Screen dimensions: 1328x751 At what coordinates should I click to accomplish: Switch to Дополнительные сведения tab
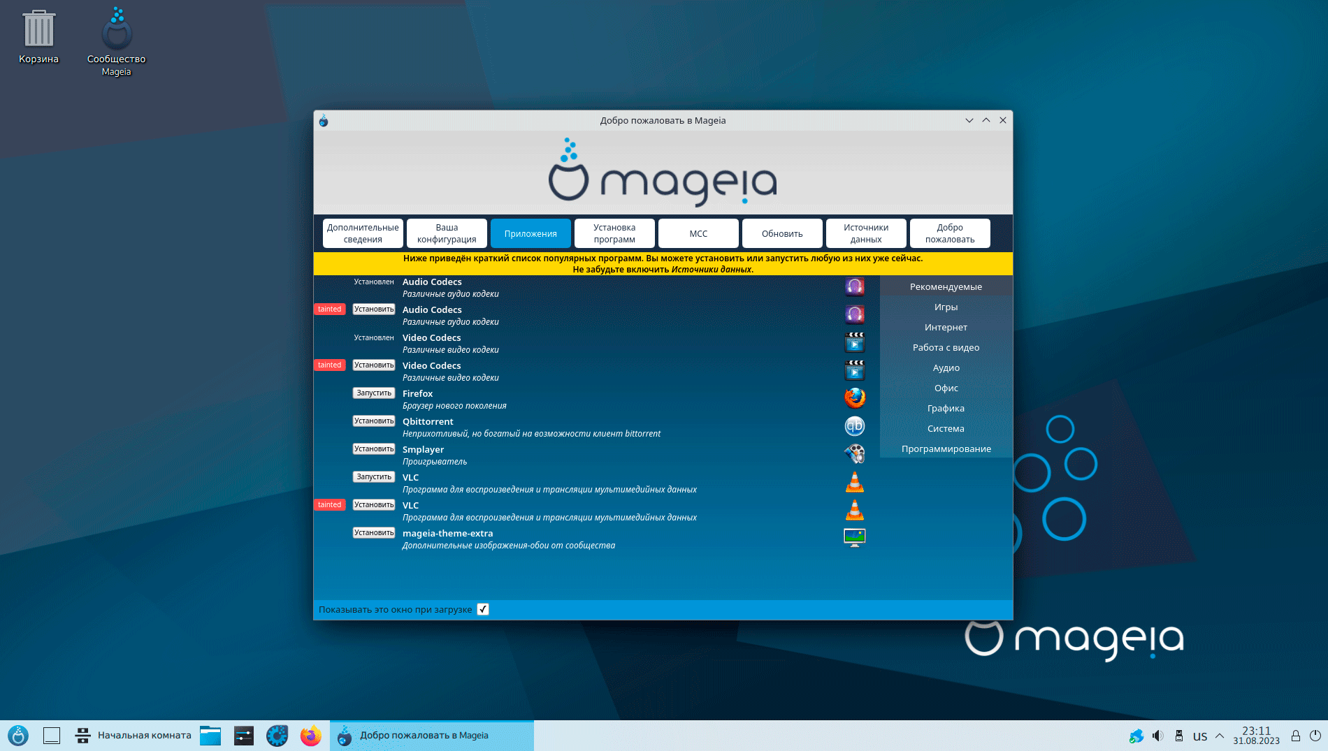[363, 233]
